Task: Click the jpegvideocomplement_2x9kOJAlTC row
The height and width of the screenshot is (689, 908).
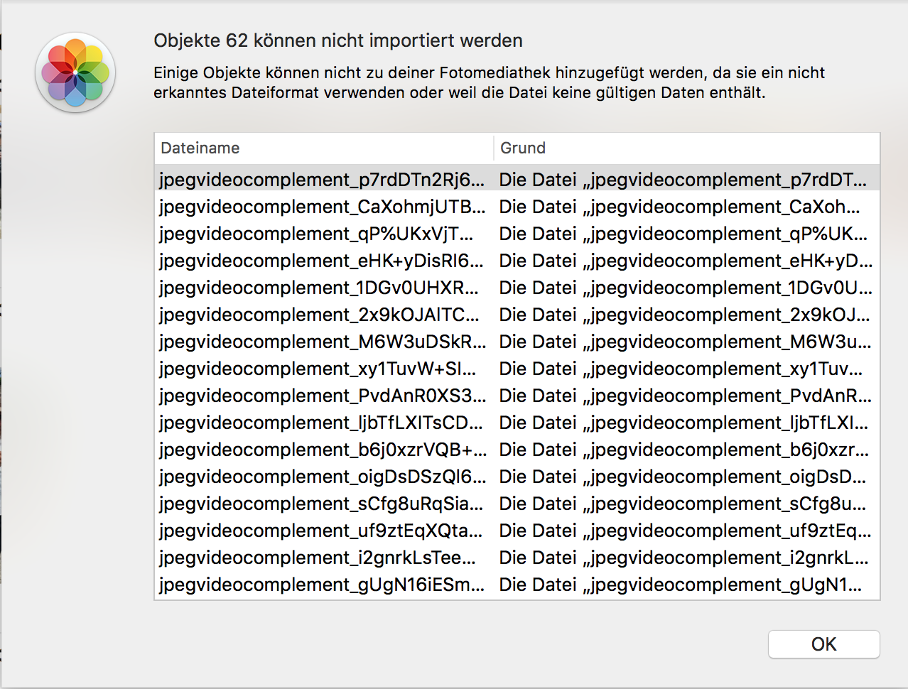Action: click(319, 315)
